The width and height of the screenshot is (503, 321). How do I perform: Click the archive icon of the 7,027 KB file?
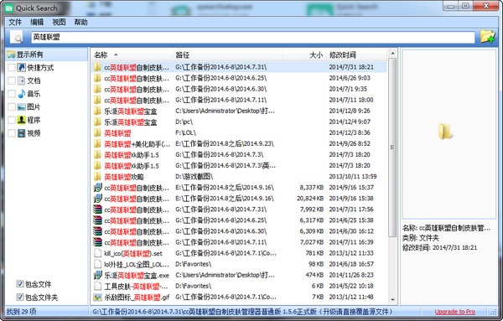pos(97,242)
